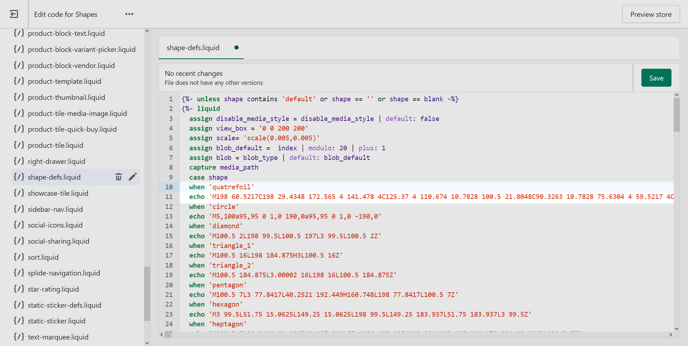The height and width of the screenshot is (346, 688).
Task: Click the "No recent changes" status text
Action: click(x=194, y=73)
